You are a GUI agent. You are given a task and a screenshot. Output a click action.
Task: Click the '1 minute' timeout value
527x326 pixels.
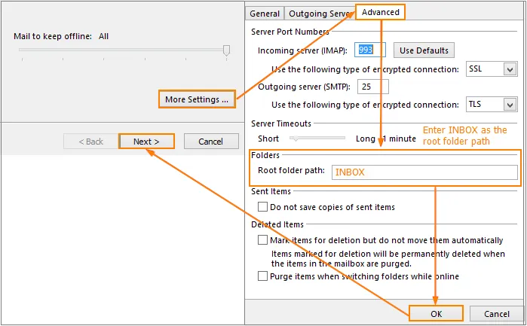click(x=400, y=139)
